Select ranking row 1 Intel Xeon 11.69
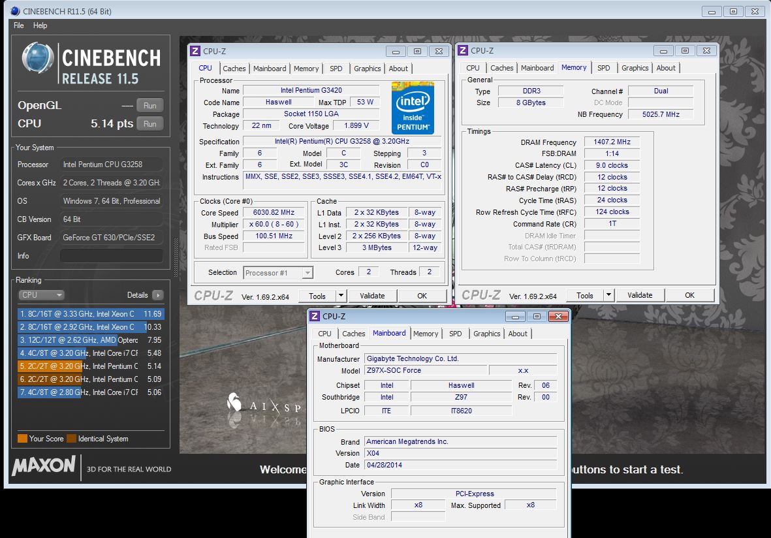The image size is (771, 538). pyautogui.click(x=91, y=314)
